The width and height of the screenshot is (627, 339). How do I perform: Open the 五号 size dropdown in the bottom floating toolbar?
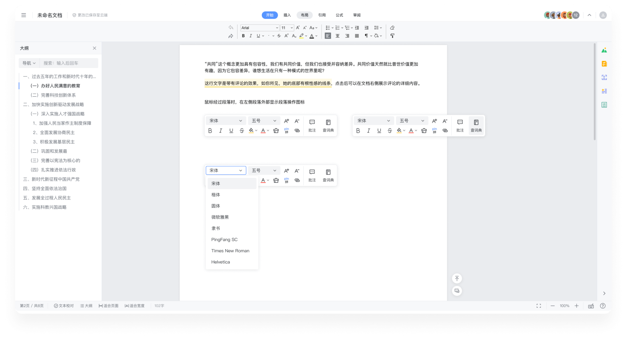[264, 171]
